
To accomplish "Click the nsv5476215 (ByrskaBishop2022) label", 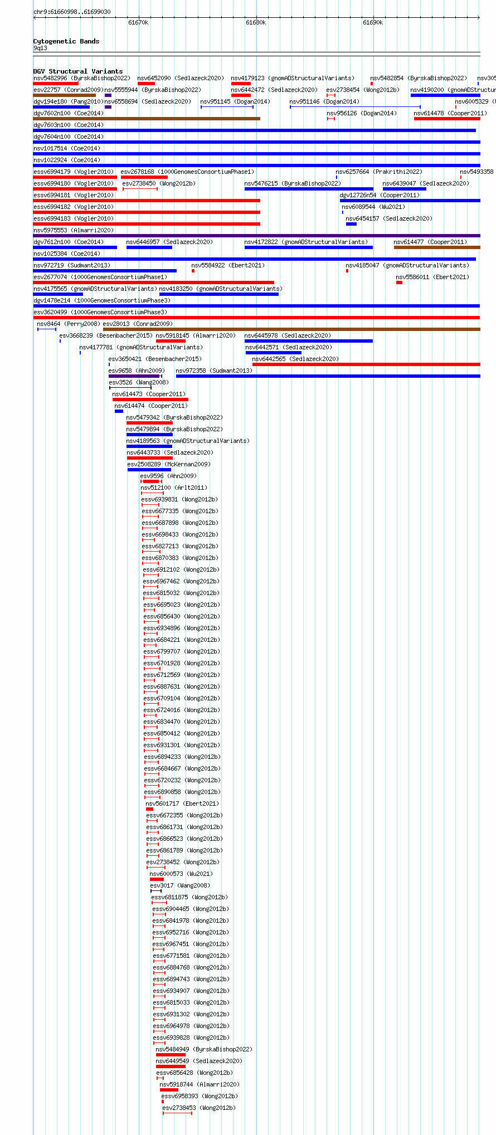I will (293, 184).
